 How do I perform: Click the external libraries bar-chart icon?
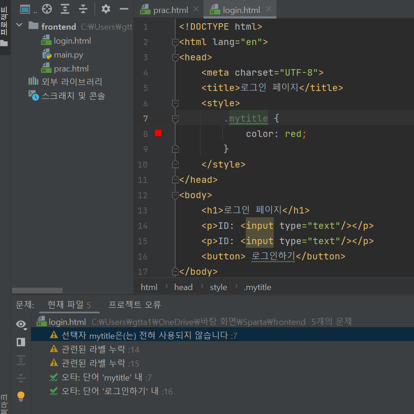click(33, 81)
